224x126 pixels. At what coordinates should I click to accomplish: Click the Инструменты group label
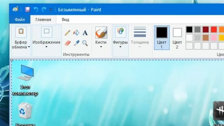[x=76, y=55]
